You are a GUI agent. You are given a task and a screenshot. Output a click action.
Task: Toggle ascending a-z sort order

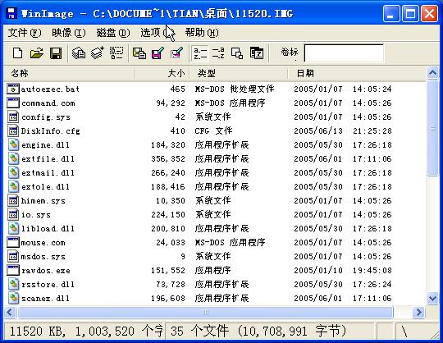coord(200,53)
